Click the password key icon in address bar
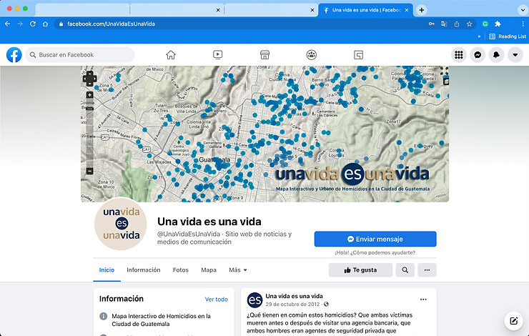This screenshot has width=529, height=336. pos(432,24)
